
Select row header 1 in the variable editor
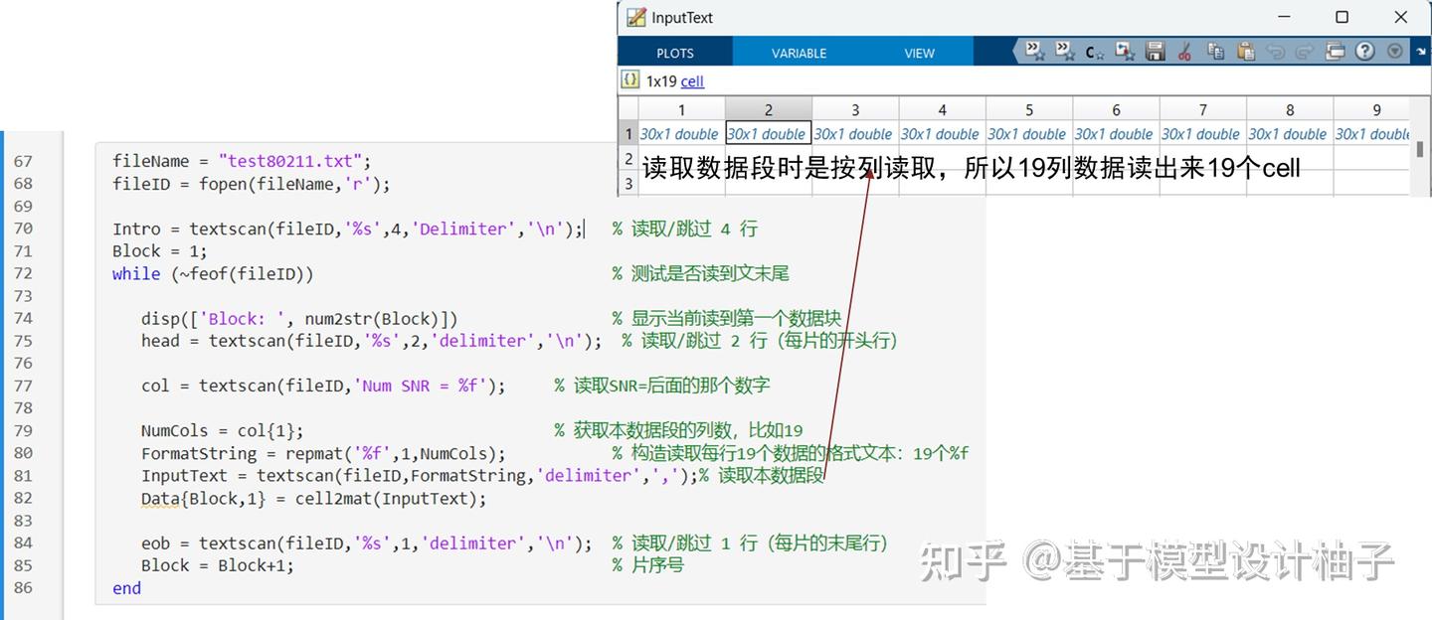pos(627,133)
